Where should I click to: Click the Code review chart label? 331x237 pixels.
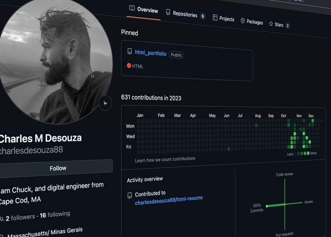click(x=284, y=175)
